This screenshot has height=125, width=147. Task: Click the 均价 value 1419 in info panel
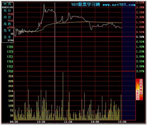click(x=10, y=21)
